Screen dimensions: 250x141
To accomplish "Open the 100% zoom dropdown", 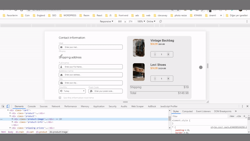I will [141, 21].
